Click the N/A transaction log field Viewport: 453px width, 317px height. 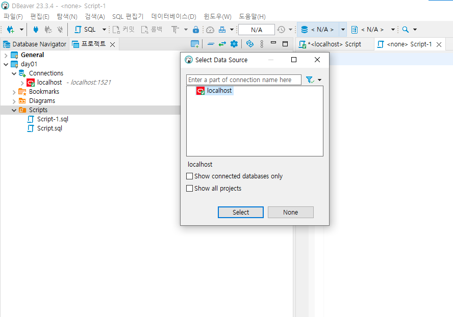pyautogui.click(x=257, y=30)
